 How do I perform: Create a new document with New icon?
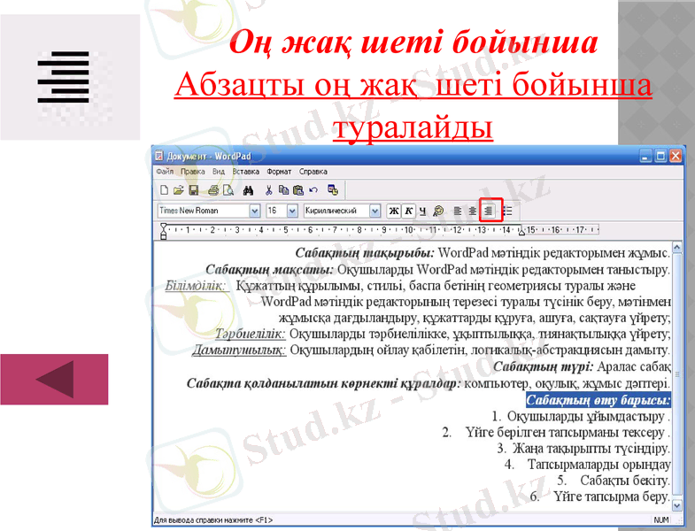(164, 190)
